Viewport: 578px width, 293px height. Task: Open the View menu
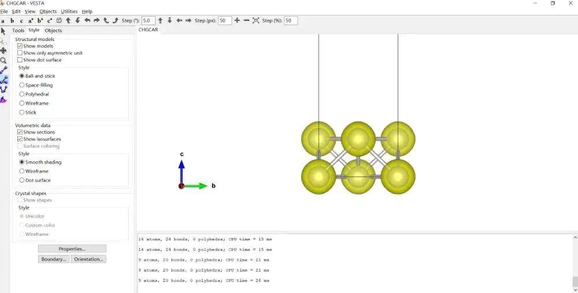30,12
